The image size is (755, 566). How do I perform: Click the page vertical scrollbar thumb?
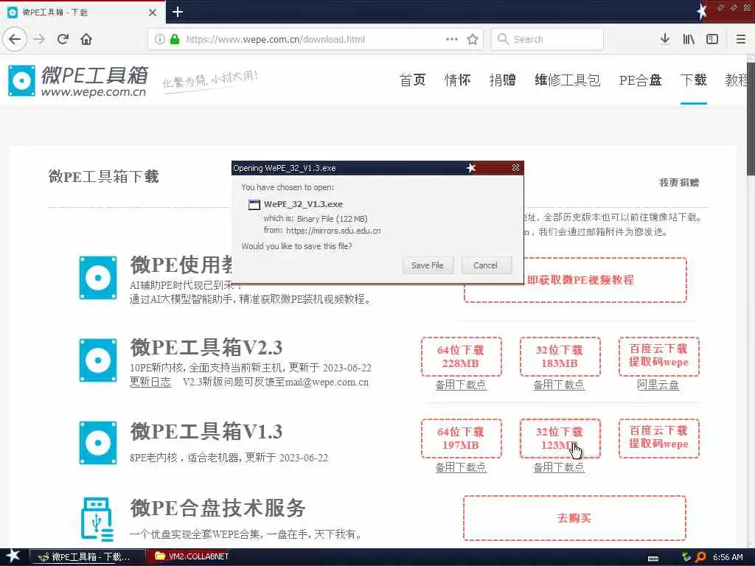pyautogui.click(x=751, y=118)
